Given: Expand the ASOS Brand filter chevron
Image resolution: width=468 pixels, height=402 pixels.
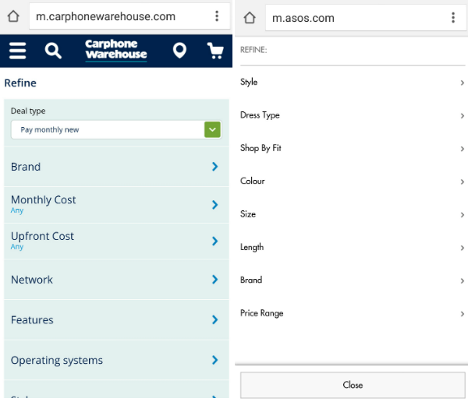Looking at the screenshot, I should [463, 281].
